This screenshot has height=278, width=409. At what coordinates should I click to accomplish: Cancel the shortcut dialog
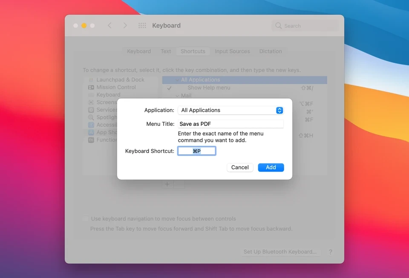point(240,167)
